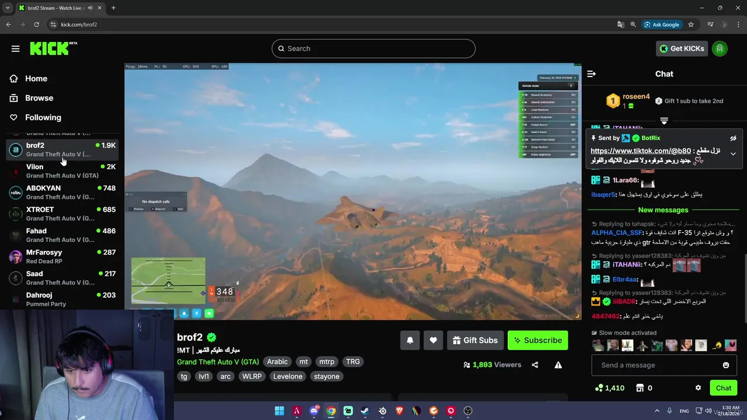Open the green profile avatar menu

point(720,48)
